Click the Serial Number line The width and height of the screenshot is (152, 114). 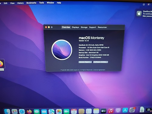(x=90, y=57)
